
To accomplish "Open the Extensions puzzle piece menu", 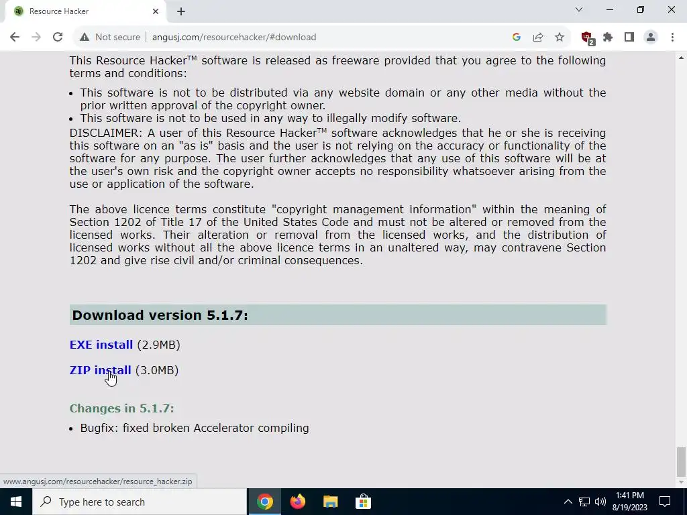I will 608,38.
